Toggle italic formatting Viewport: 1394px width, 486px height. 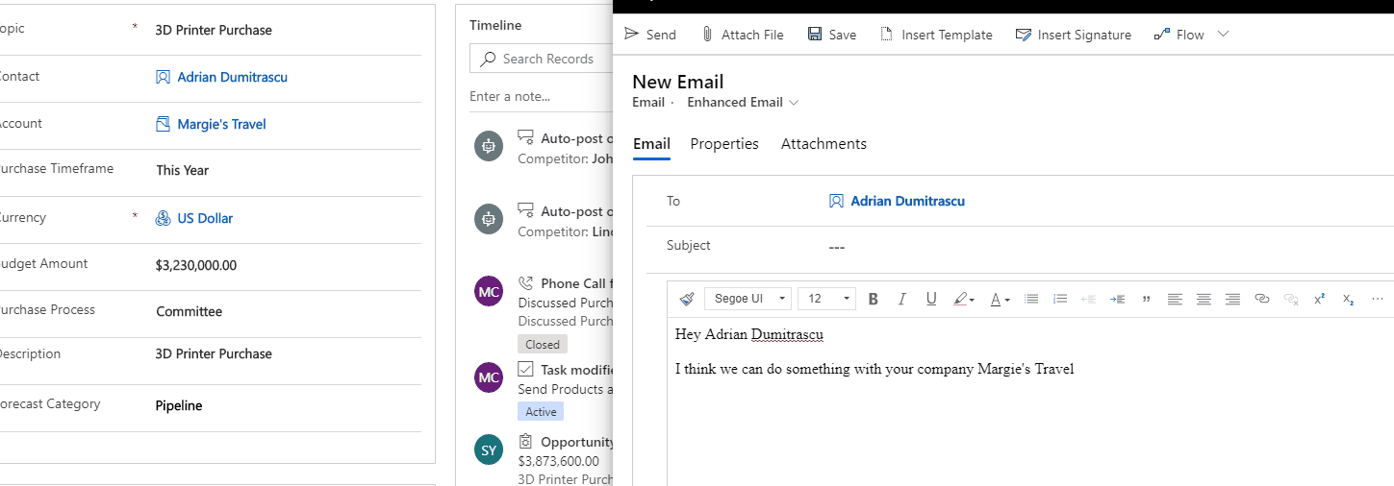click(901, 299)
